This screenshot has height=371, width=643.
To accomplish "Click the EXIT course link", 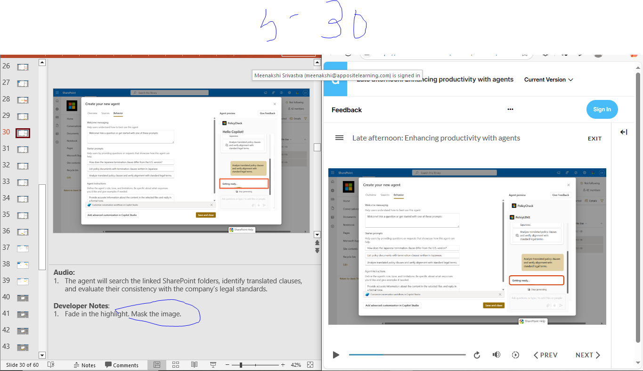I will (594, 139).
